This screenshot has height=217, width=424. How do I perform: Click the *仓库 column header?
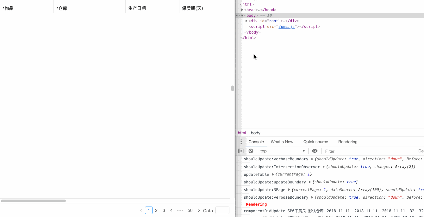pos(90,8)
